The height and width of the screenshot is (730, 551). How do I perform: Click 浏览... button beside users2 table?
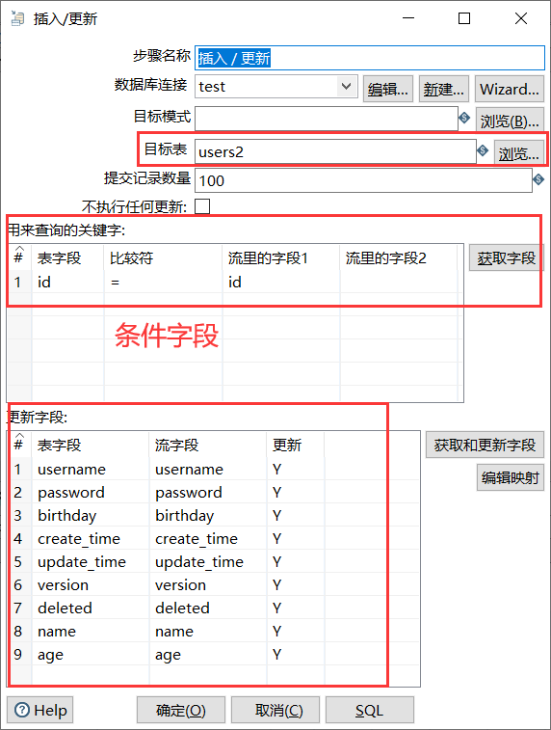(518, 153)
